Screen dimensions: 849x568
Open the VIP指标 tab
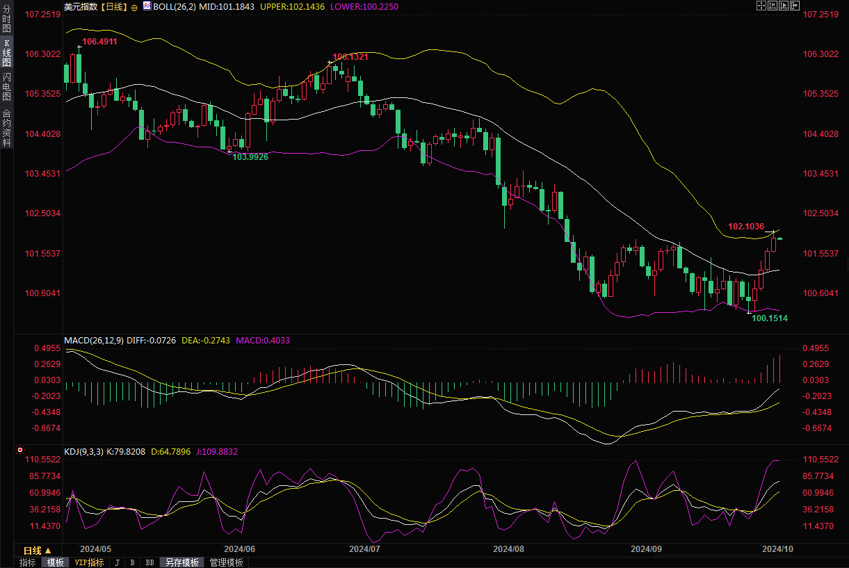pyautogui.click(x=89, y=562)
